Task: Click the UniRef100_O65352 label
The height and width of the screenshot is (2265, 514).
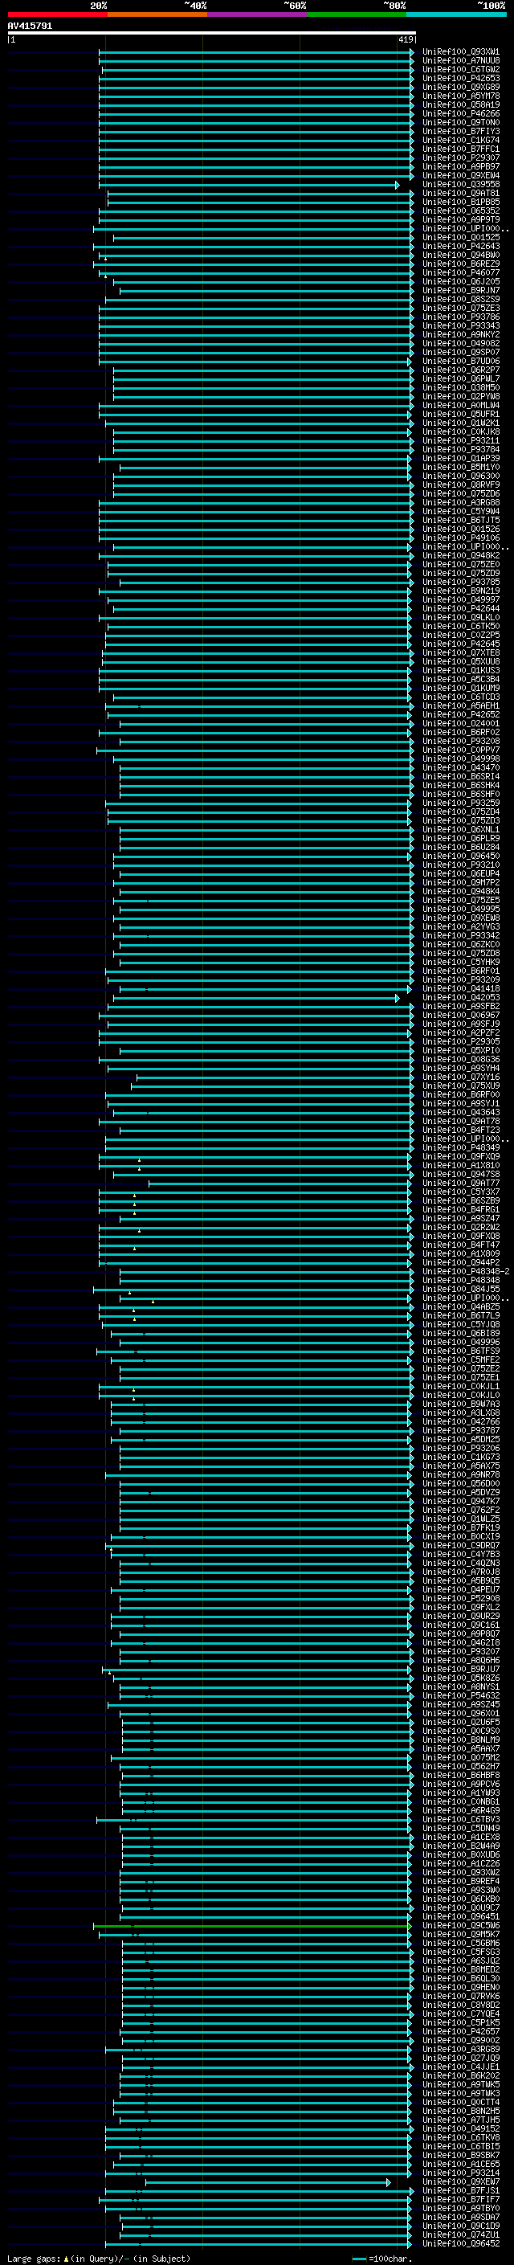Action: [x=460, y=211]
